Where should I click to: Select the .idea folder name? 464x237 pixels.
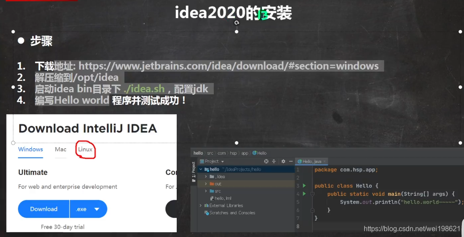(220, 176)
